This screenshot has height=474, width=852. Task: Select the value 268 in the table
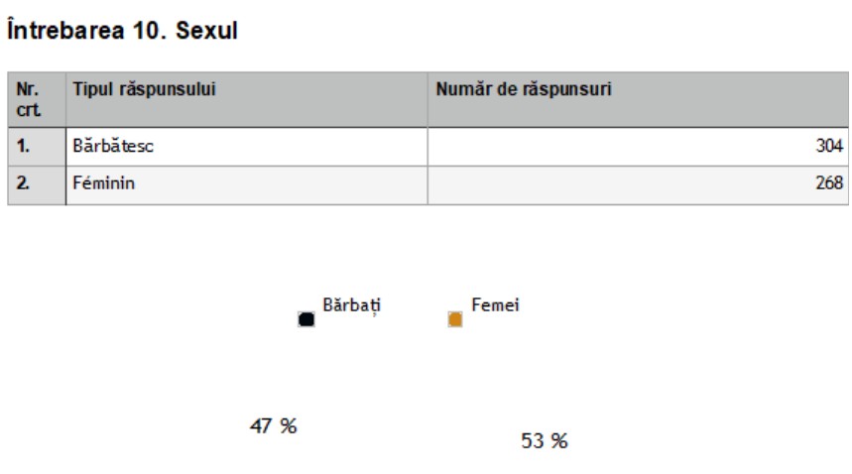830,182
